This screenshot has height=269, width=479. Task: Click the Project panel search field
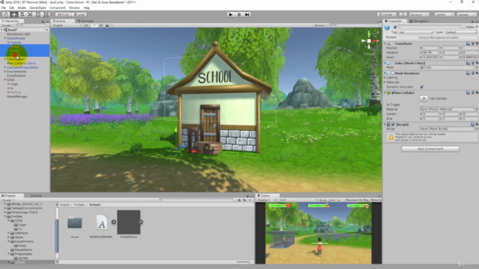point(197,200)
